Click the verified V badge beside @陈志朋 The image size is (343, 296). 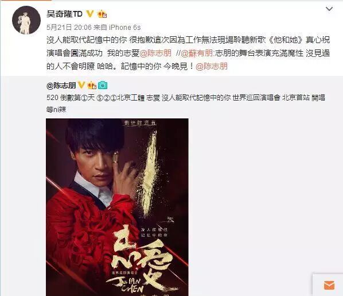(81, 85)
